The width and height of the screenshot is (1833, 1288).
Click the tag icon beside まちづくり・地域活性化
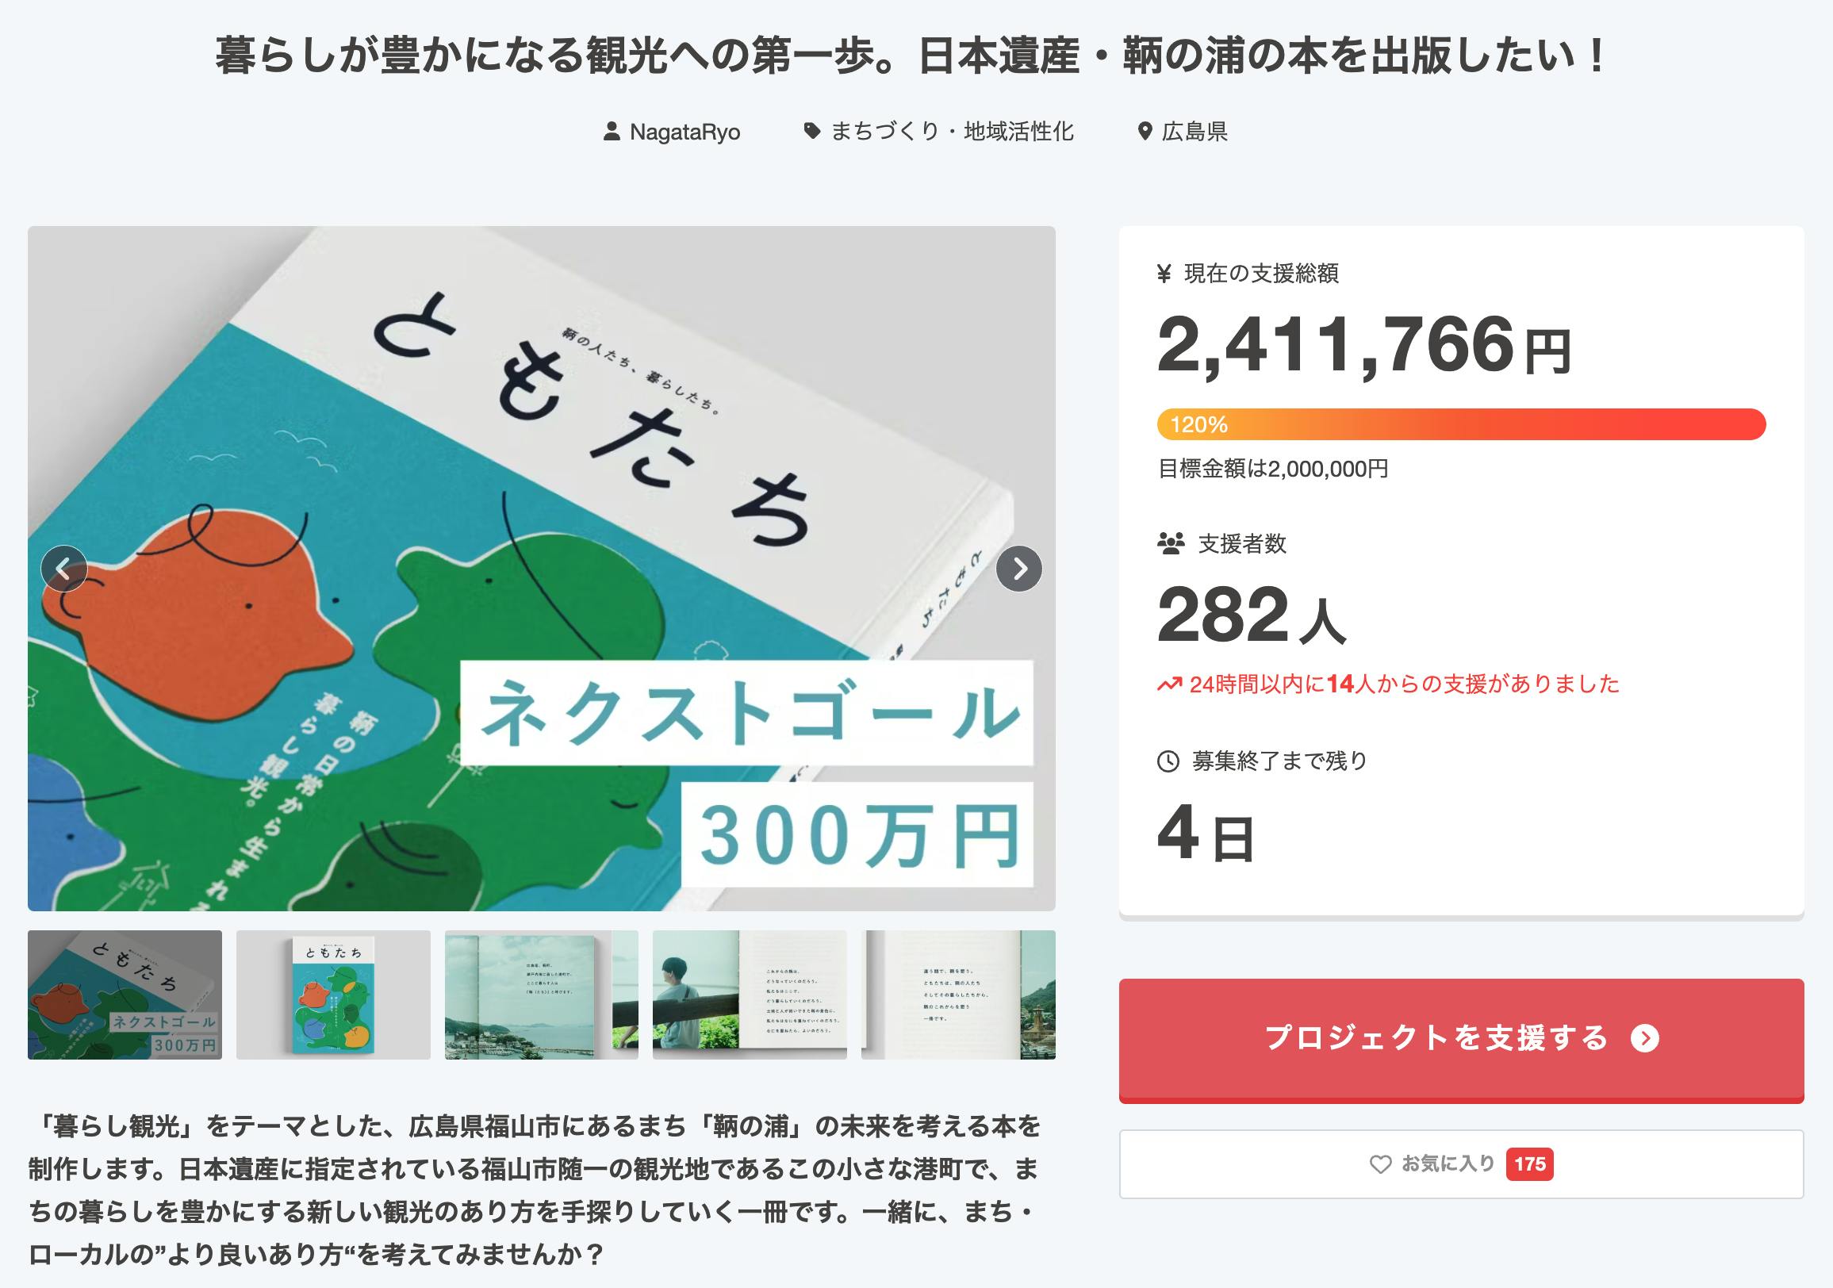pyautogui.click(x=812, y=131)
